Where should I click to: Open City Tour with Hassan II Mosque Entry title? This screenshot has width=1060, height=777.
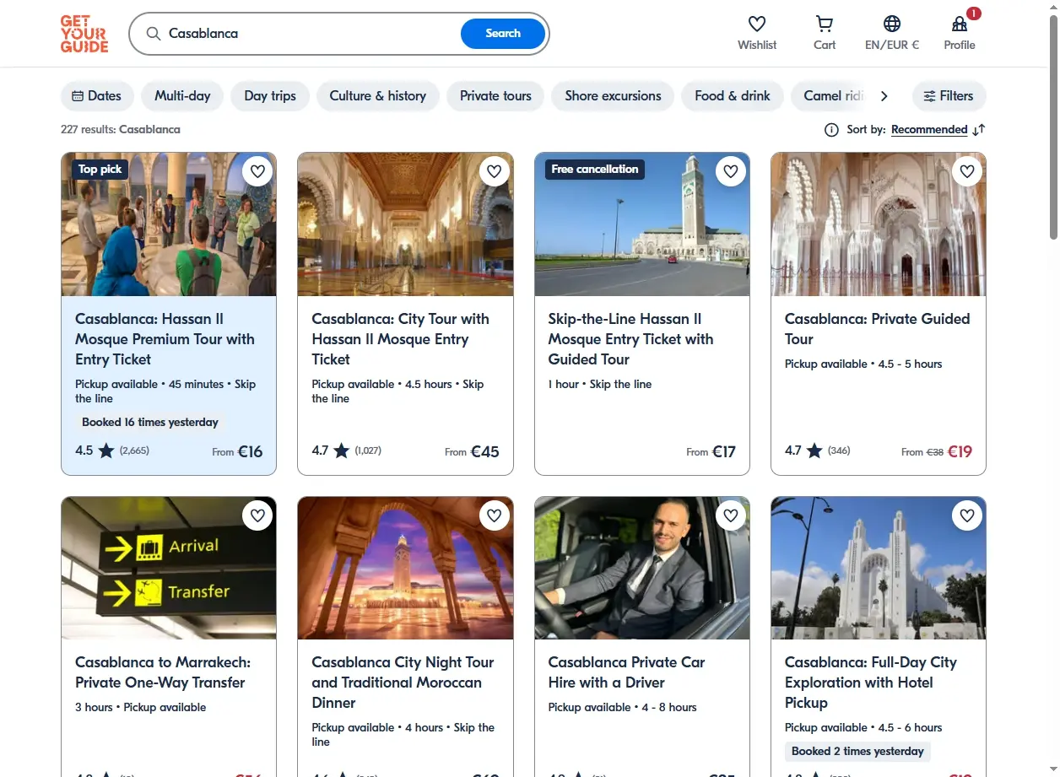(x=400, y=339)
